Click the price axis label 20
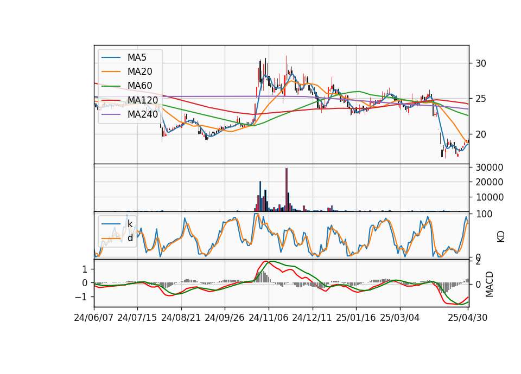 [x=480, y=134]
